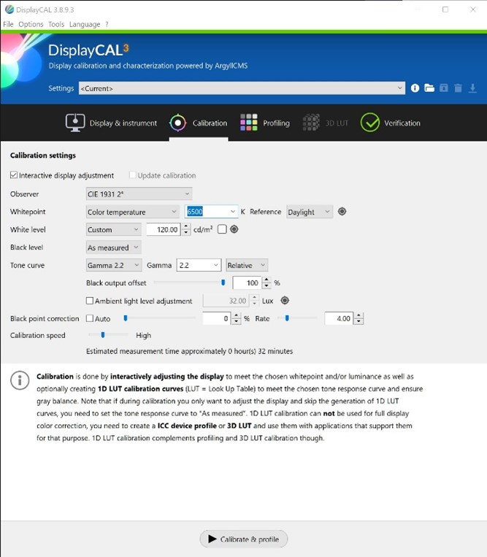Image resolution: width=487 pixels, height=557 pixels.
Task: Open the Tools menu
Action: pos(56,24)
